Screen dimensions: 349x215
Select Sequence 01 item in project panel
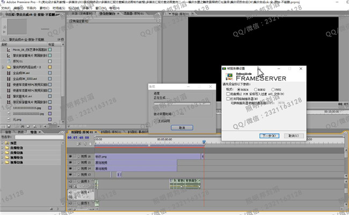pyautogui.click(x=18, y=61)
